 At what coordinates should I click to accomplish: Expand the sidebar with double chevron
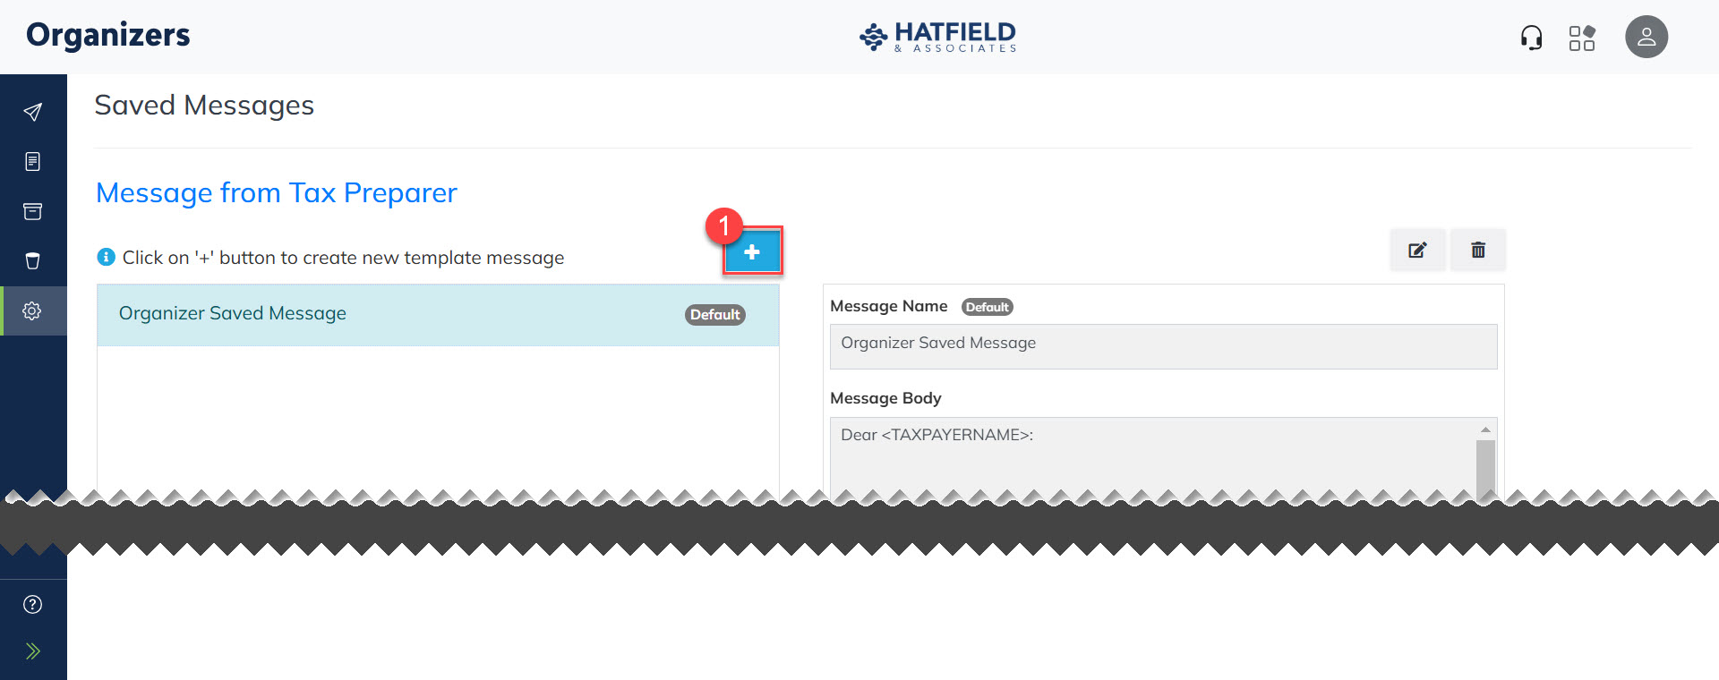33,651
